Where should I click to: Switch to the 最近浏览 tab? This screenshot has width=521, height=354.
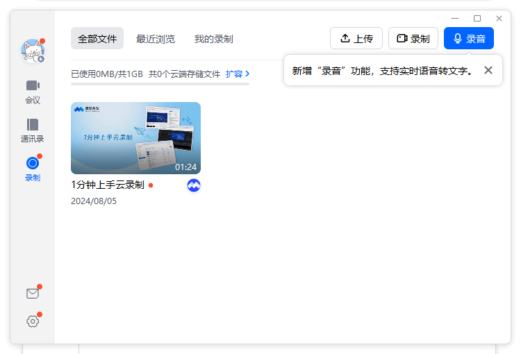pyautogui.click(x=156, y=39)
